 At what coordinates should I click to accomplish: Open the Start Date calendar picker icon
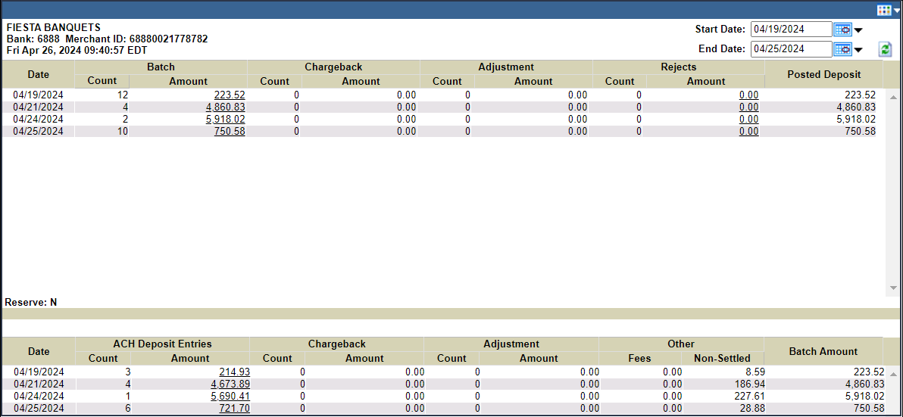[842, 30]
